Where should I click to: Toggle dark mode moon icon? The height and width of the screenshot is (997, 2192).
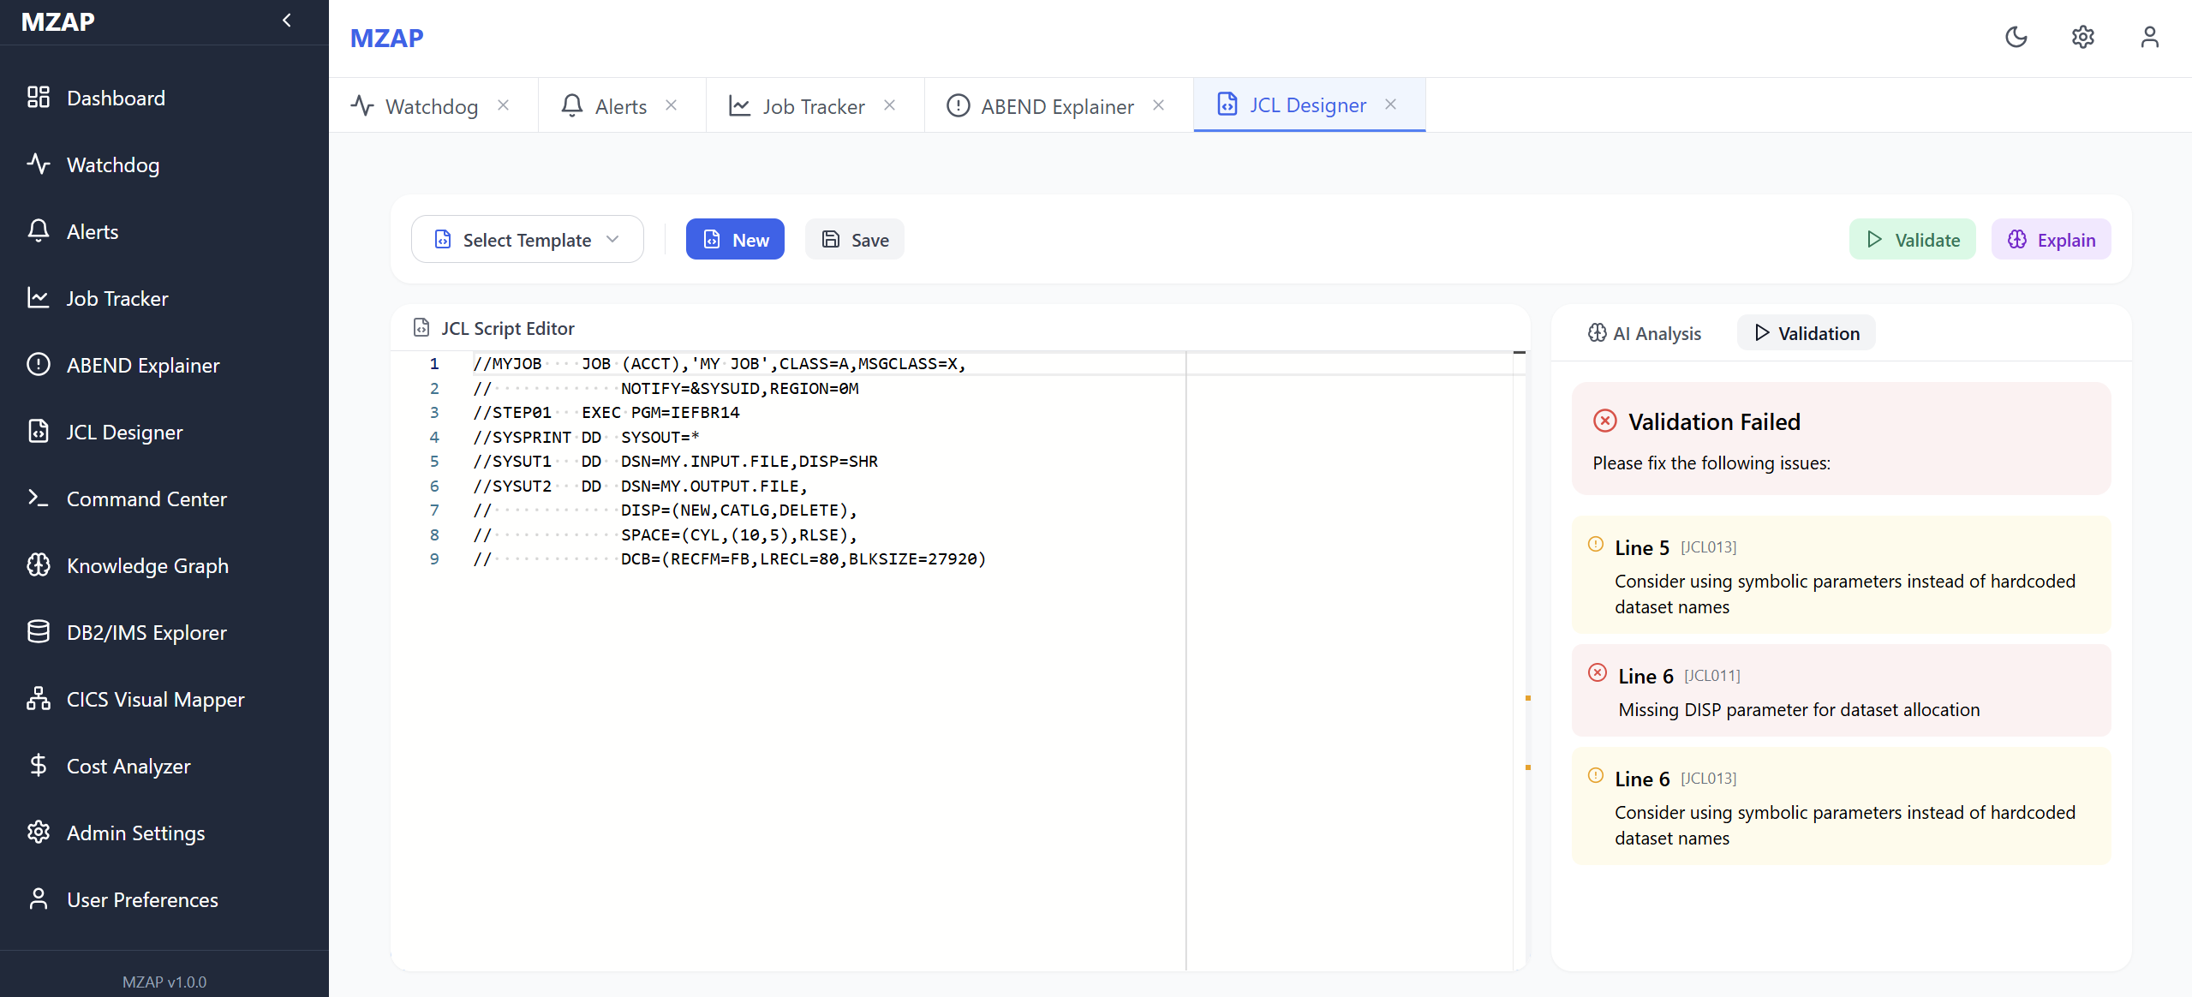pyautogui.click(x=2016, y=38)
